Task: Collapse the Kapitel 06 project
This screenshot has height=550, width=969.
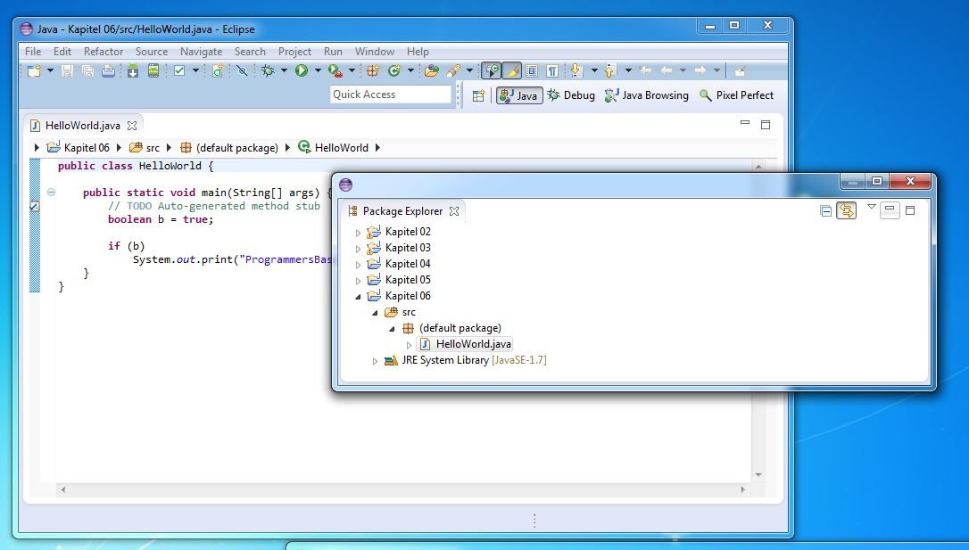Action: click(x=358, y=297)
